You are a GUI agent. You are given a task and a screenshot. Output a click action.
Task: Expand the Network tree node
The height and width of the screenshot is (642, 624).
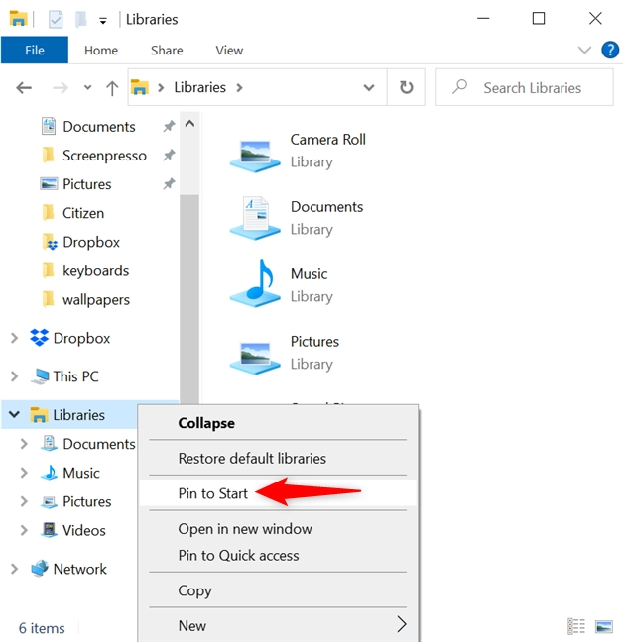pos(14,569)
